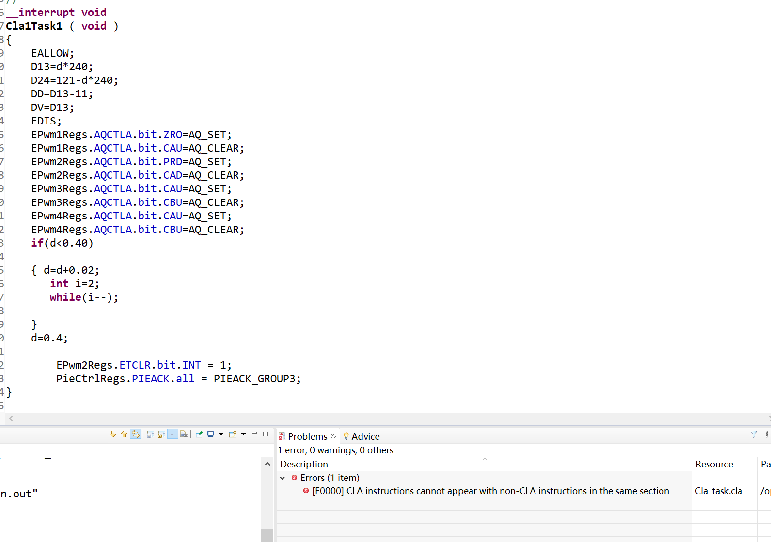Collapse the Errors (1 item) group

283,478
